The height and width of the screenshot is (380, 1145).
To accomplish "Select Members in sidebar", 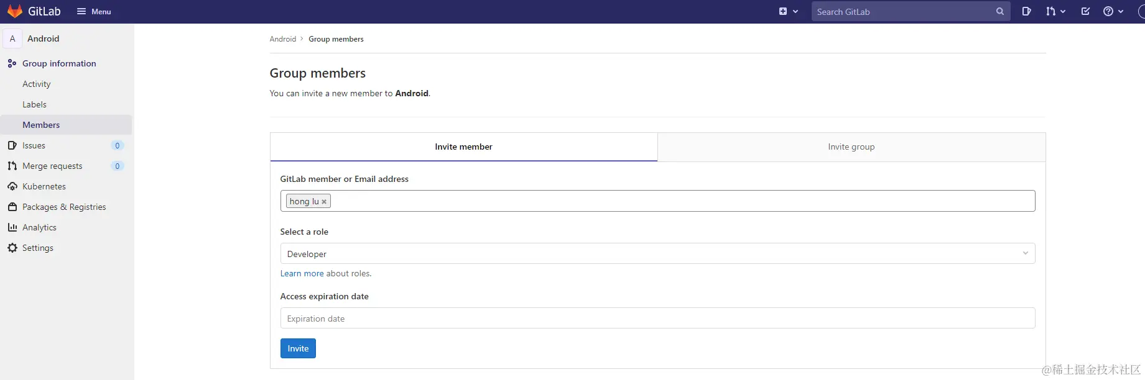I will click(x=66, y=125).
